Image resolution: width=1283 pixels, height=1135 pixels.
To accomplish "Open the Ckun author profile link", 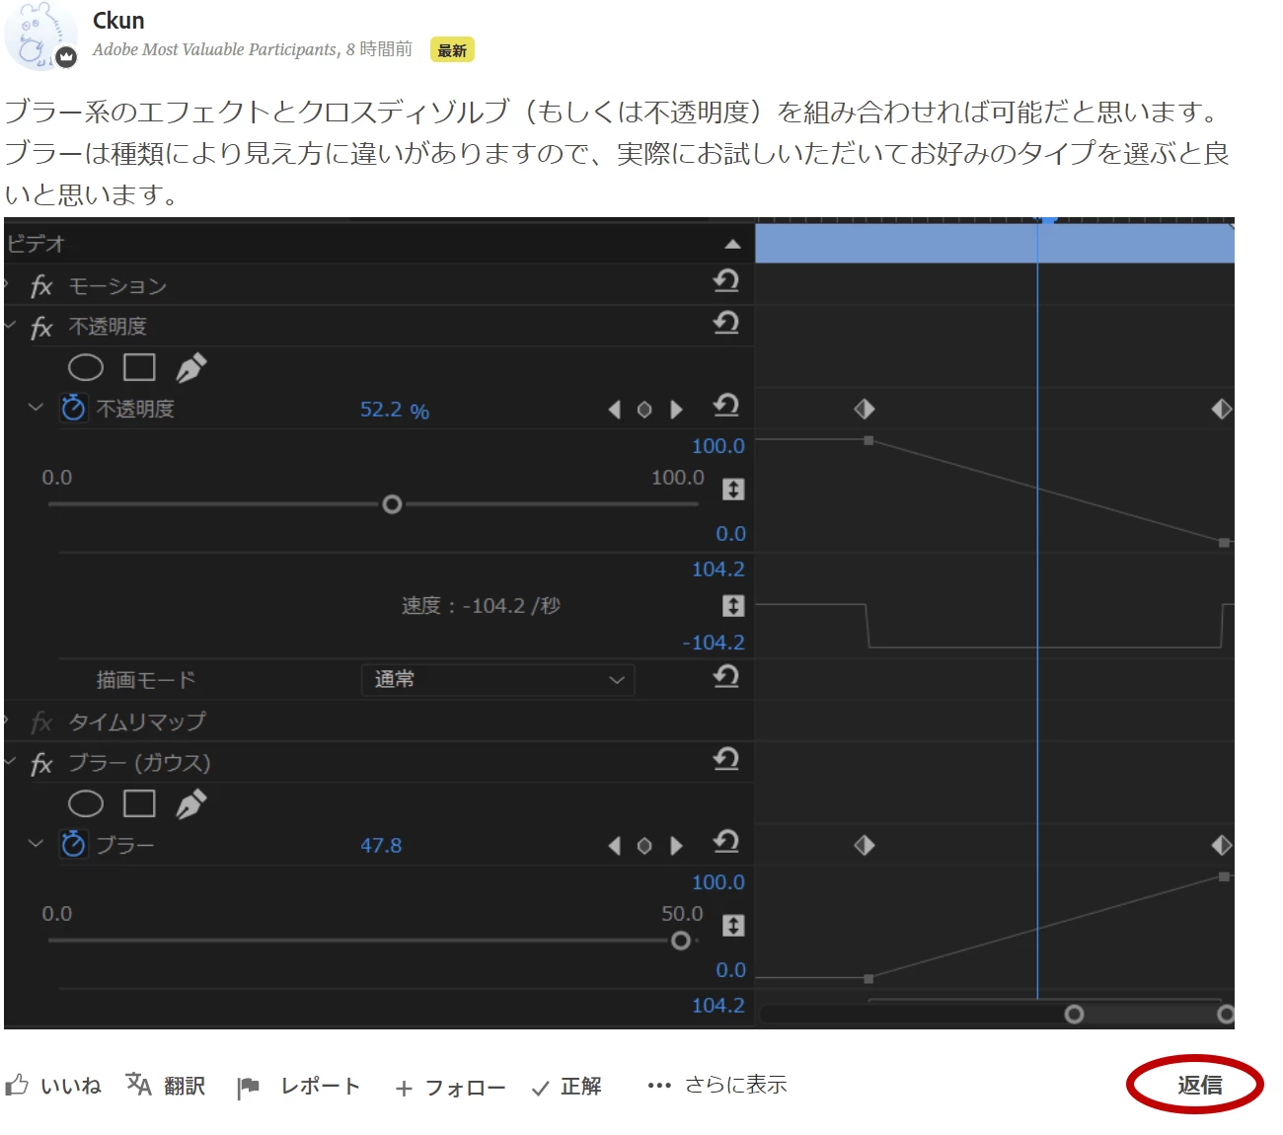I will point(118,21).
